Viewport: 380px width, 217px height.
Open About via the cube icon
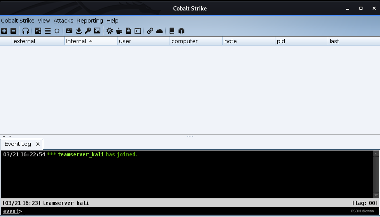click(x=181, y=31)
